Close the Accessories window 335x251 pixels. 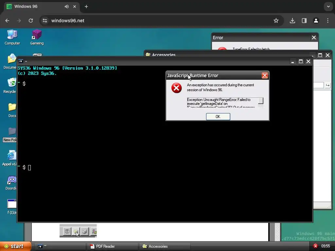pyautogui.click(x=327, y=55)
